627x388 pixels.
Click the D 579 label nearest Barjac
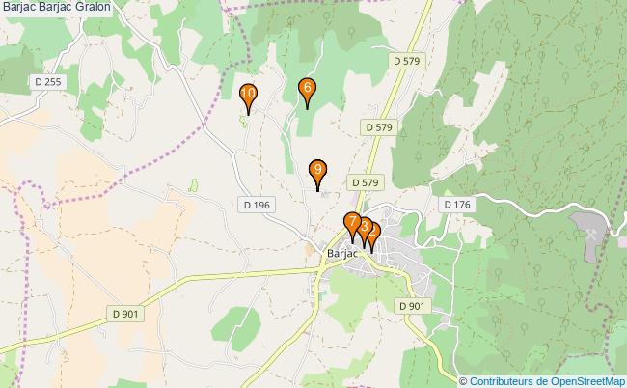[x=366, y=182]
